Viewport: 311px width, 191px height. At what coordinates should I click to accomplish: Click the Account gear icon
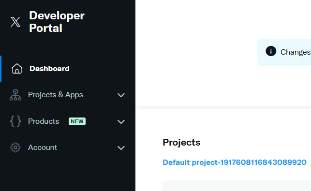point(15,147)
